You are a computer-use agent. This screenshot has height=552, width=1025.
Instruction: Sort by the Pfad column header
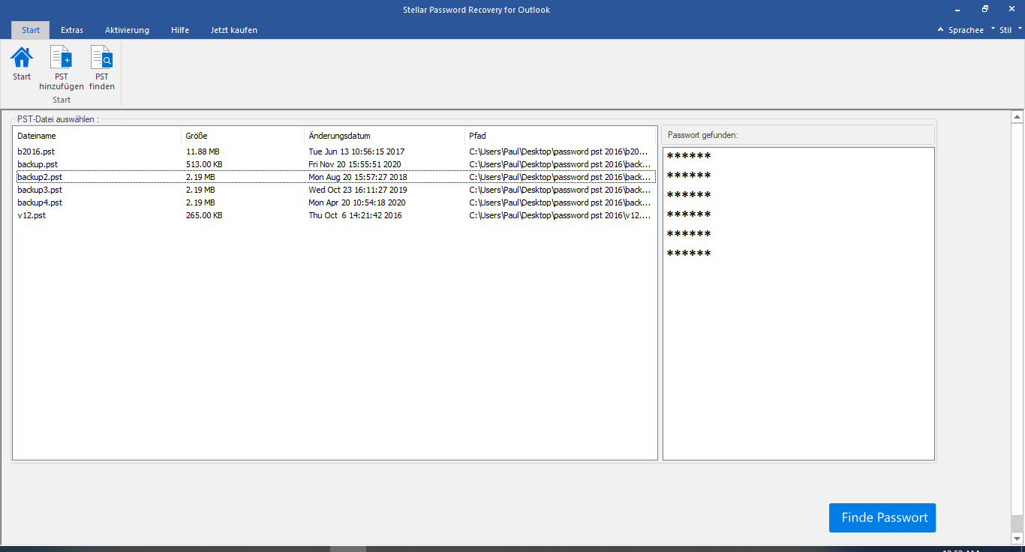(x=561, y=136)
